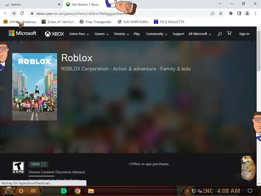The image size is (261, 196).
Task: Click the lock icon in address bar
Action: click(32, 13)
